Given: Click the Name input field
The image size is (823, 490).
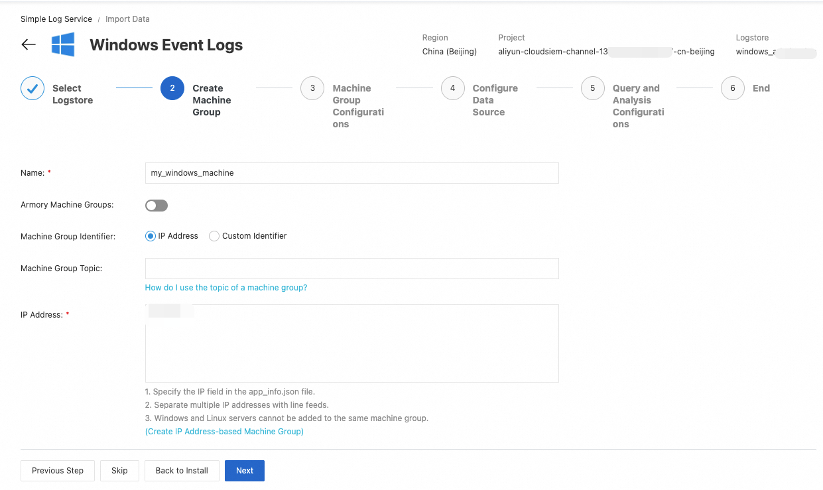Looking at the screenshot, I should point(351,173).
